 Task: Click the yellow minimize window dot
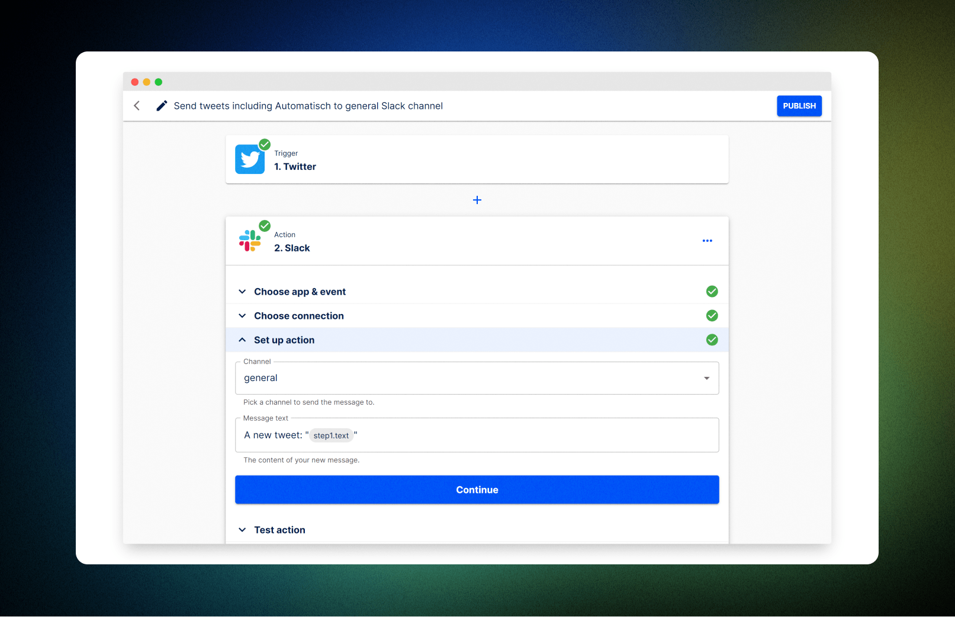point(147,82)
